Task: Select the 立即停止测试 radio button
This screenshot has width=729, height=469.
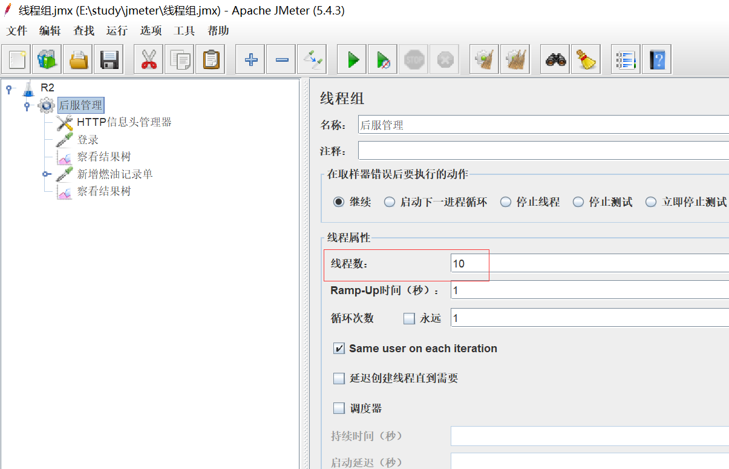Action: tap(651, 202)
